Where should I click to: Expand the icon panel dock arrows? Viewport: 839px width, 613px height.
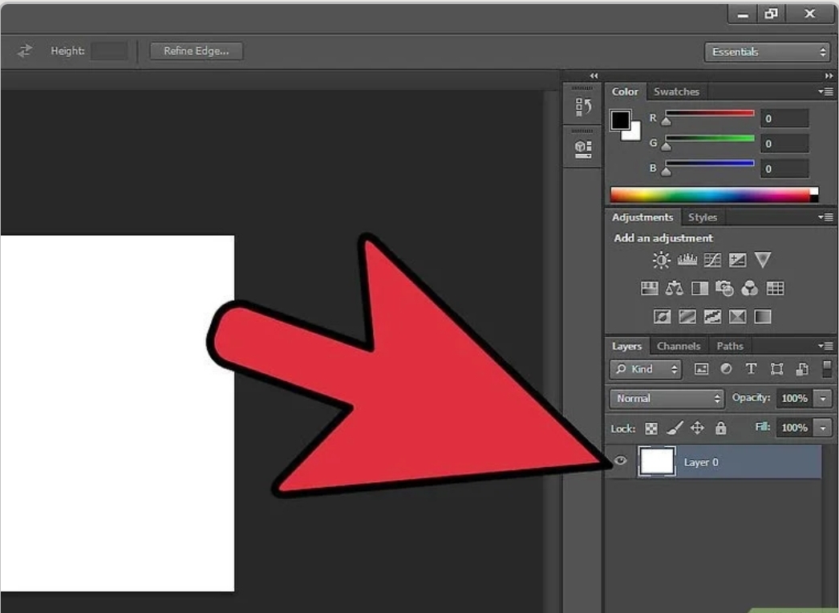coord(594,76)
